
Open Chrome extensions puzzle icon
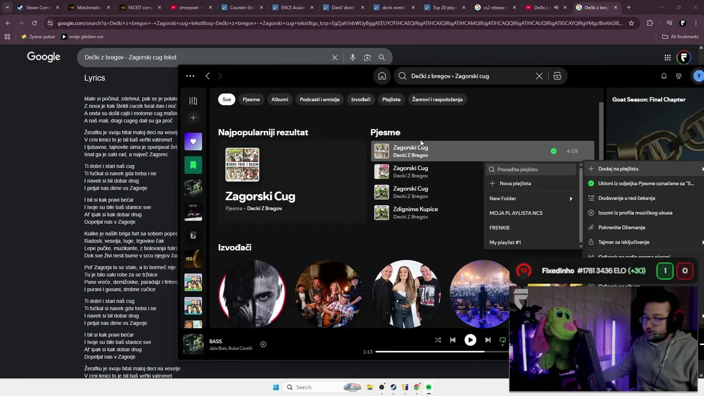(x=650, y=23)
